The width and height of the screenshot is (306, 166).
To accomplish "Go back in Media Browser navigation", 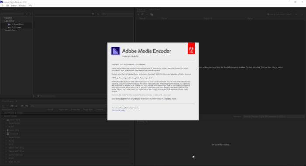I will [27, 14].
